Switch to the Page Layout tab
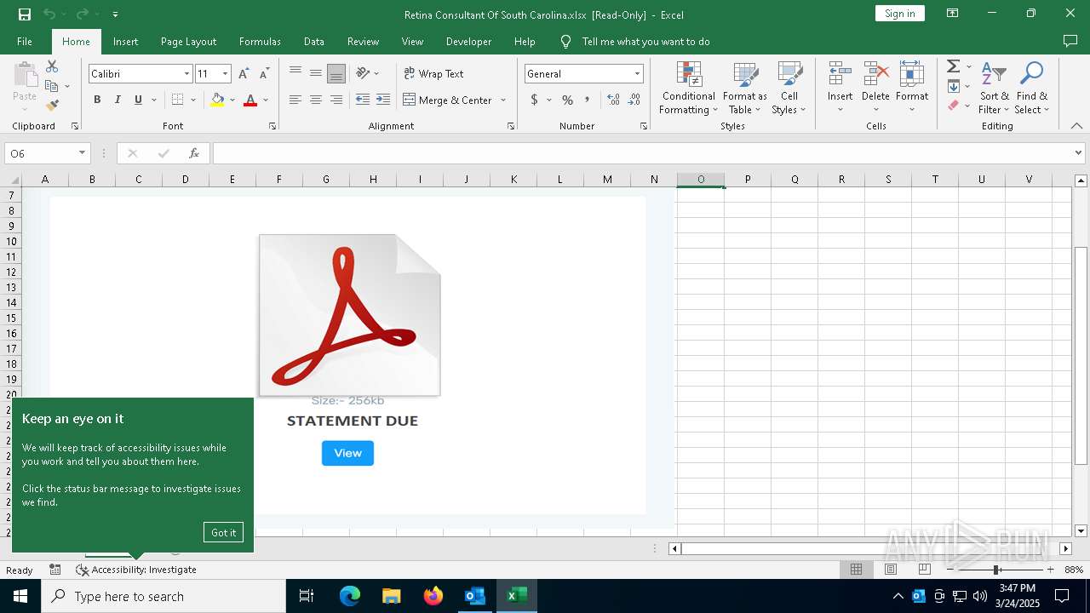 pyautogui.click(x=188, y=42)
